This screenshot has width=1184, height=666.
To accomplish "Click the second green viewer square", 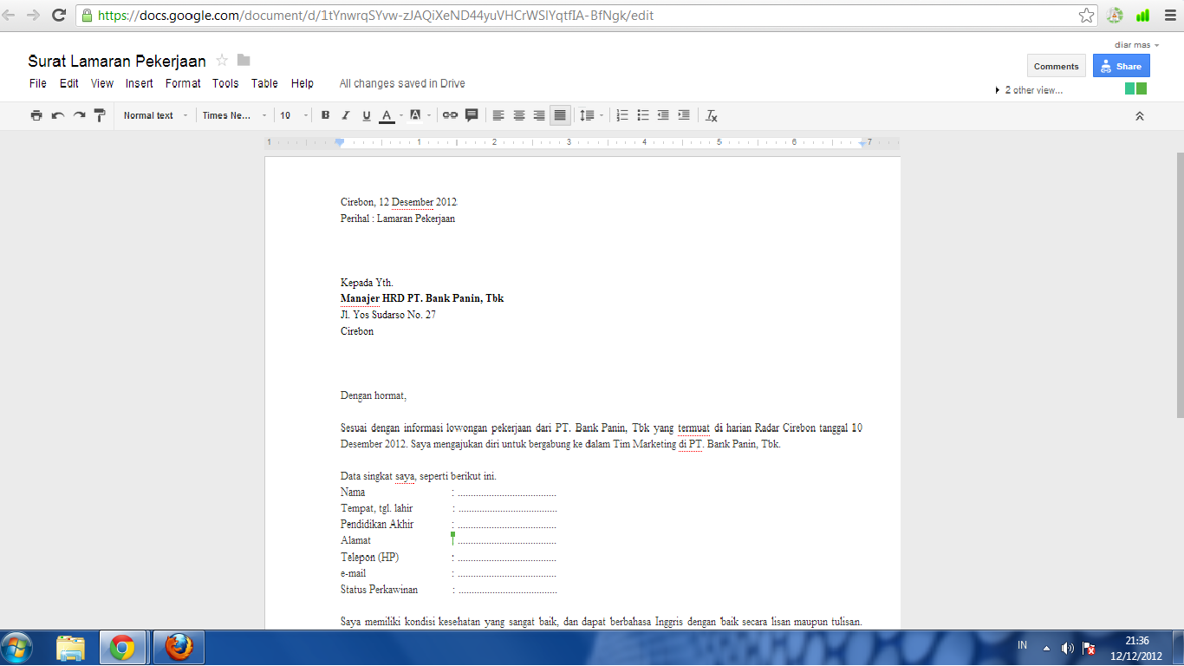I will point(1142,88).
